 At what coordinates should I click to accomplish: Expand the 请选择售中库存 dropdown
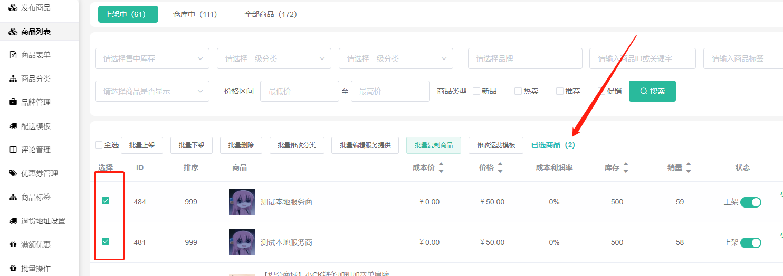(152, 58)
